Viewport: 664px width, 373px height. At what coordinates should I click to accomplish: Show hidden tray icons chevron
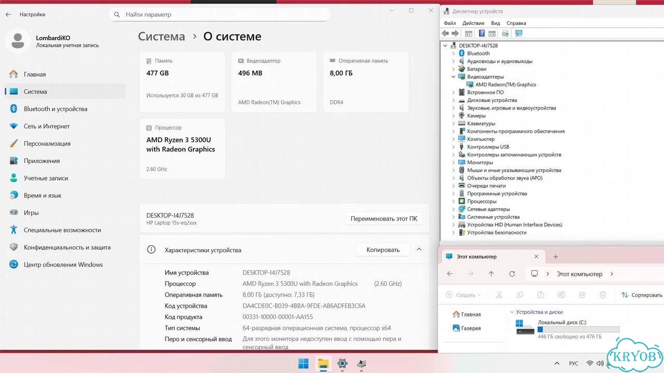[x=557, y=363]
